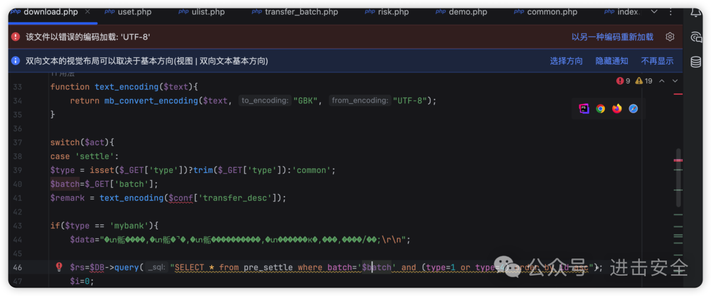
Task: Click the garbled $data string on line 44
Action: 251,240
